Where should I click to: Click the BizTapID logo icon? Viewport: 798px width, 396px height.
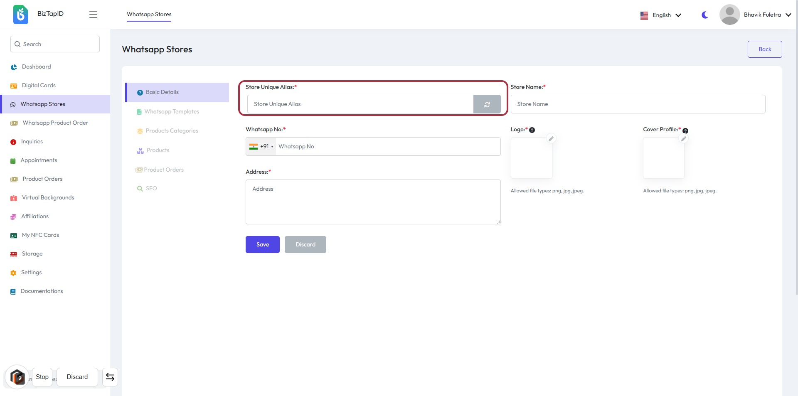[20, 15]
